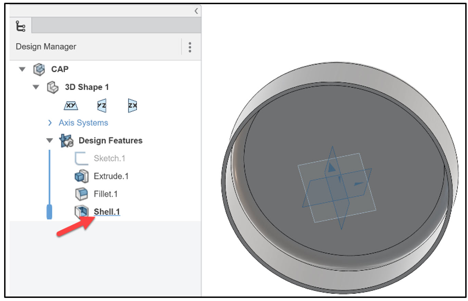Click the Sketch.1 suppressed feature icon
The image size is (468, 301).
coord(81,158)
